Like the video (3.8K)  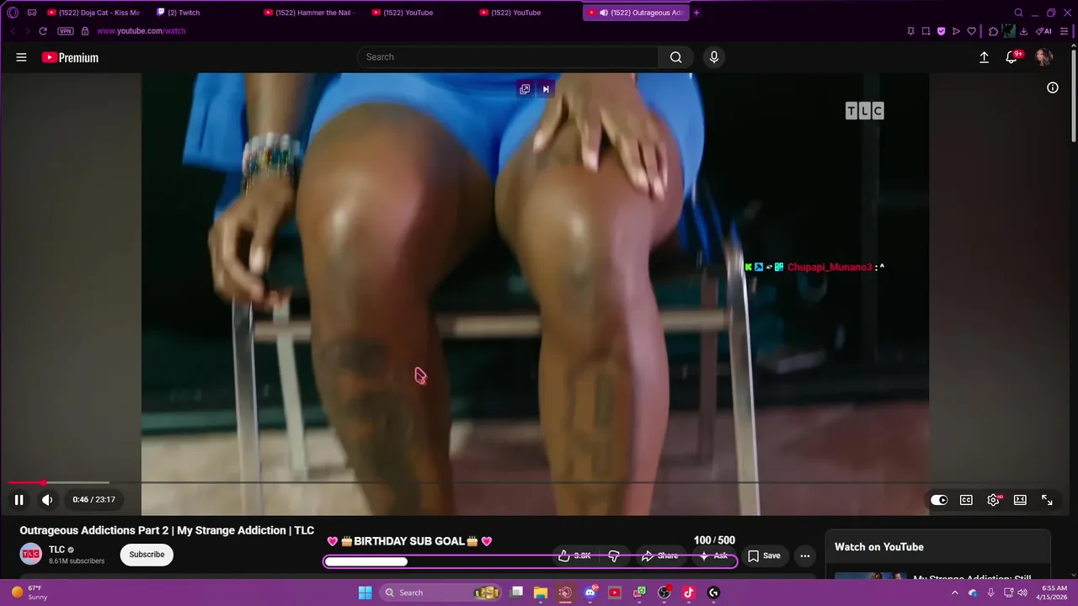[574, 555]
